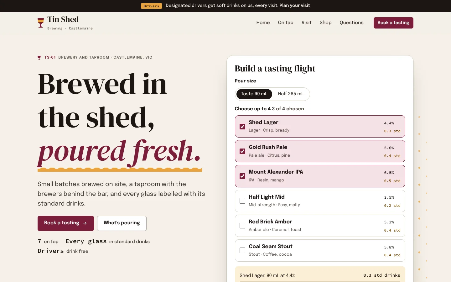
Task: Click the small goblet icon beside TS·01
Action: (39, 58)
